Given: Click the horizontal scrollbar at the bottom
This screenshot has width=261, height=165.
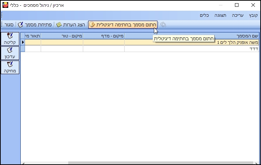Looking at the screenshot, I should coord(139,163).
